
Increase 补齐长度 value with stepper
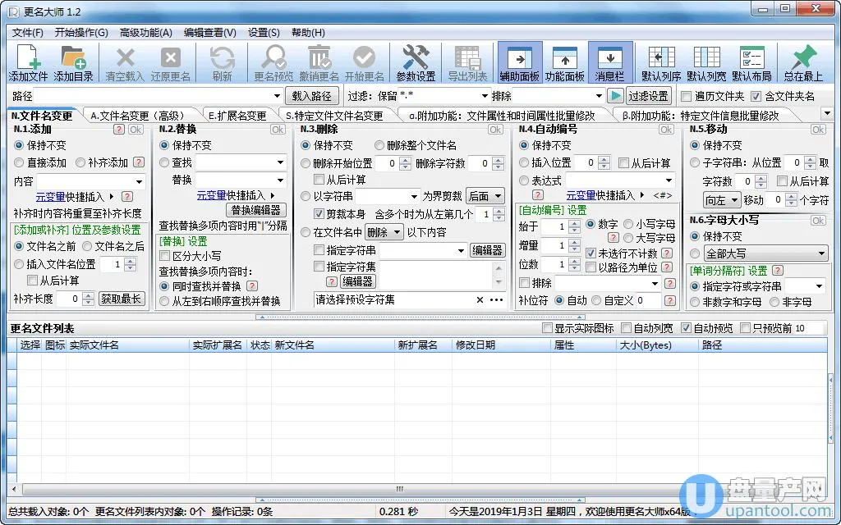(89, 295)
